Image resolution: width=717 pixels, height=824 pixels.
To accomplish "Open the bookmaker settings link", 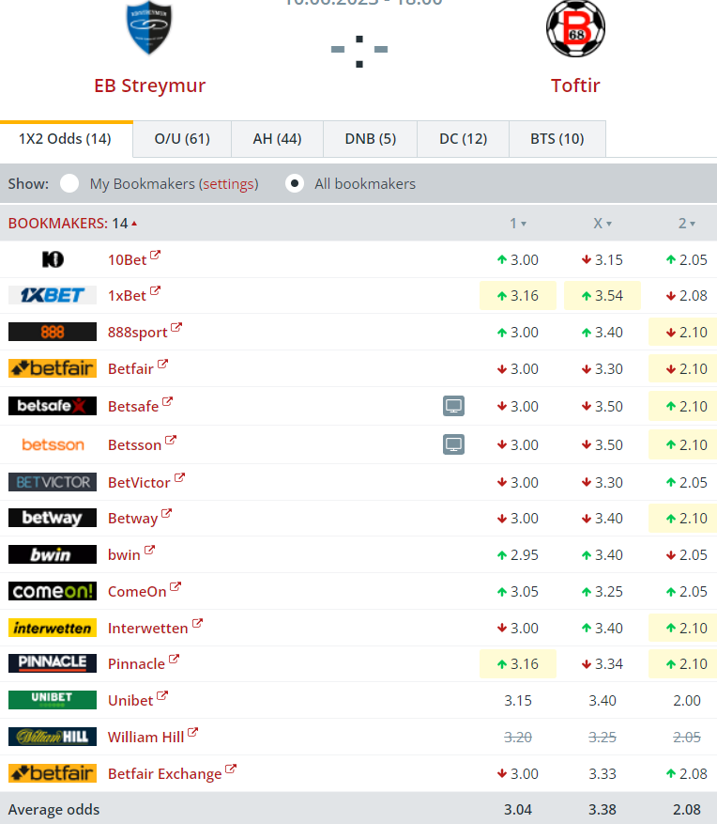I will [228, 184].
